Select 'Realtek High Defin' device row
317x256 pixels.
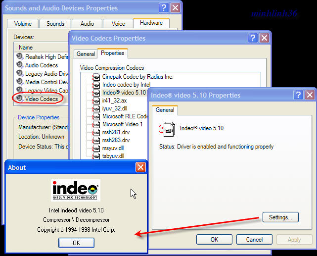point(42,56)
